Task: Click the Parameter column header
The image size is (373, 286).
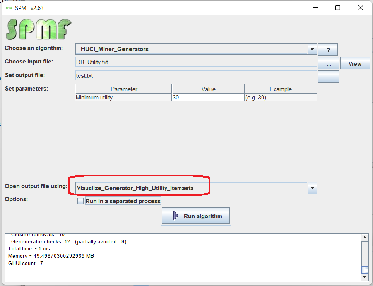Action: (x=124, y=89)
